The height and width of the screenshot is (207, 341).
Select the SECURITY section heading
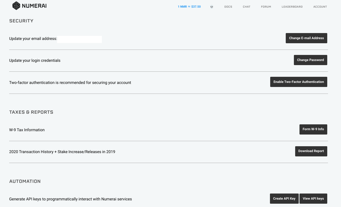click(x=21, y=21)
